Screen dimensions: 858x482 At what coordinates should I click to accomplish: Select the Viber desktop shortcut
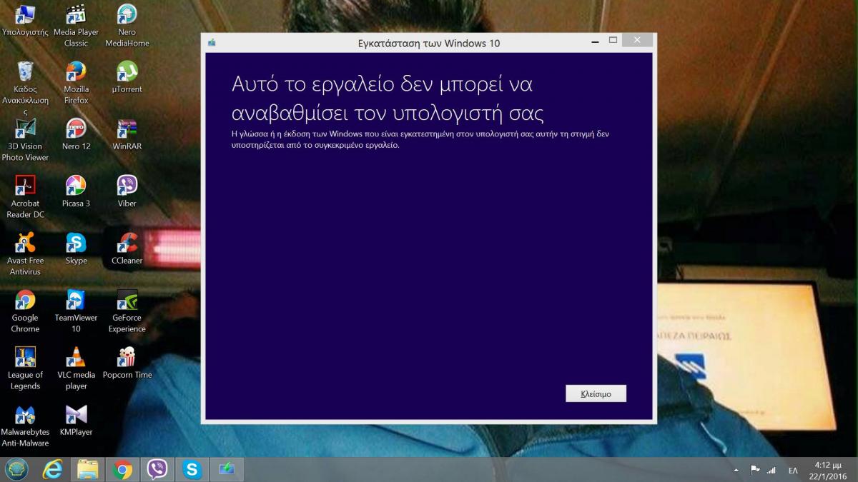127,193
